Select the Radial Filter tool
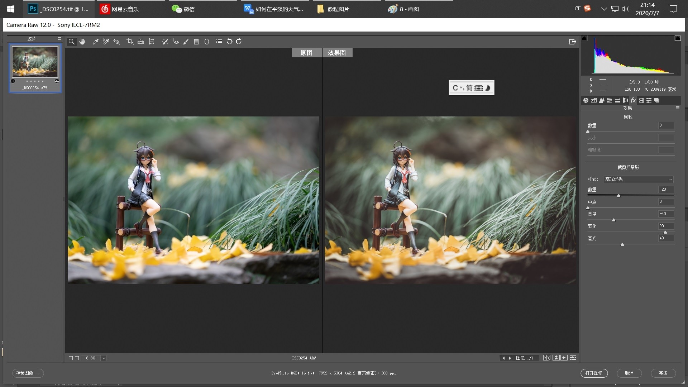The width and height of the screenshot is (688, 387). [207, 42]
